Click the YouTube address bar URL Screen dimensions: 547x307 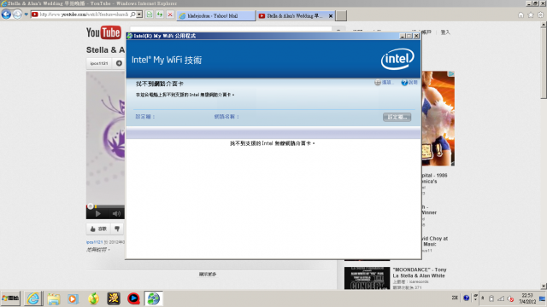[x=84, y=14]
